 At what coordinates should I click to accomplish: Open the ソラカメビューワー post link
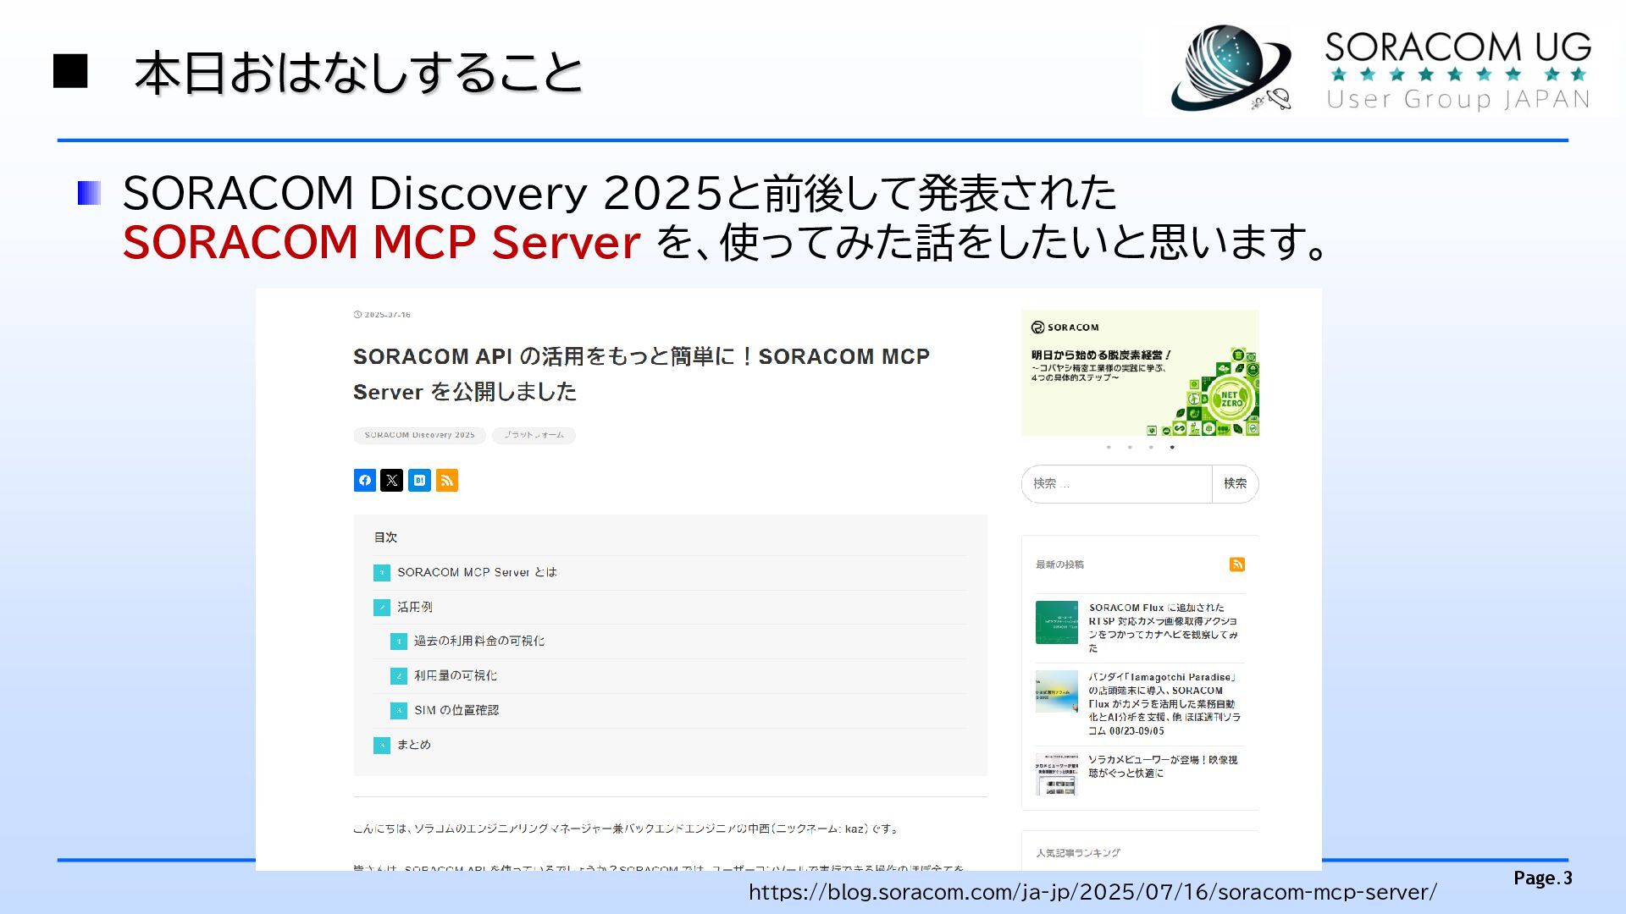[1163, 767]
